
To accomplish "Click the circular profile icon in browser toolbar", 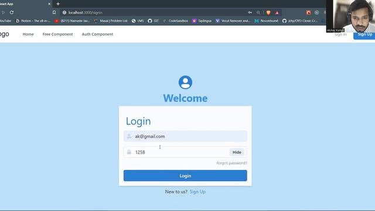I will coord(316,12).
